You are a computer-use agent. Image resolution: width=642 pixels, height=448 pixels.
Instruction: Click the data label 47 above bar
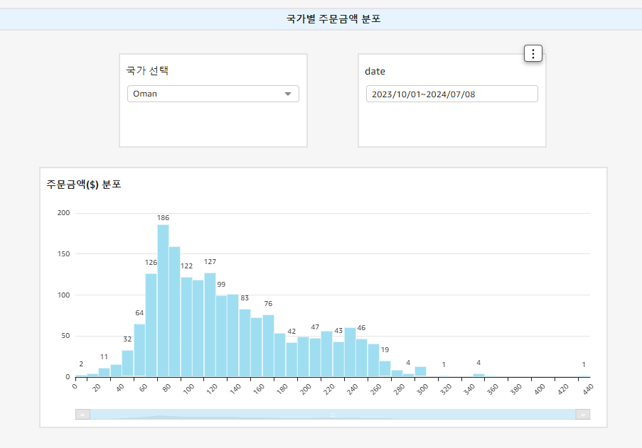[x=315, y=327]
